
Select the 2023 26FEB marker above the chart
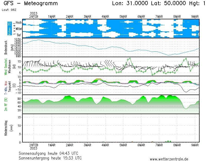[x=34, y=15]
